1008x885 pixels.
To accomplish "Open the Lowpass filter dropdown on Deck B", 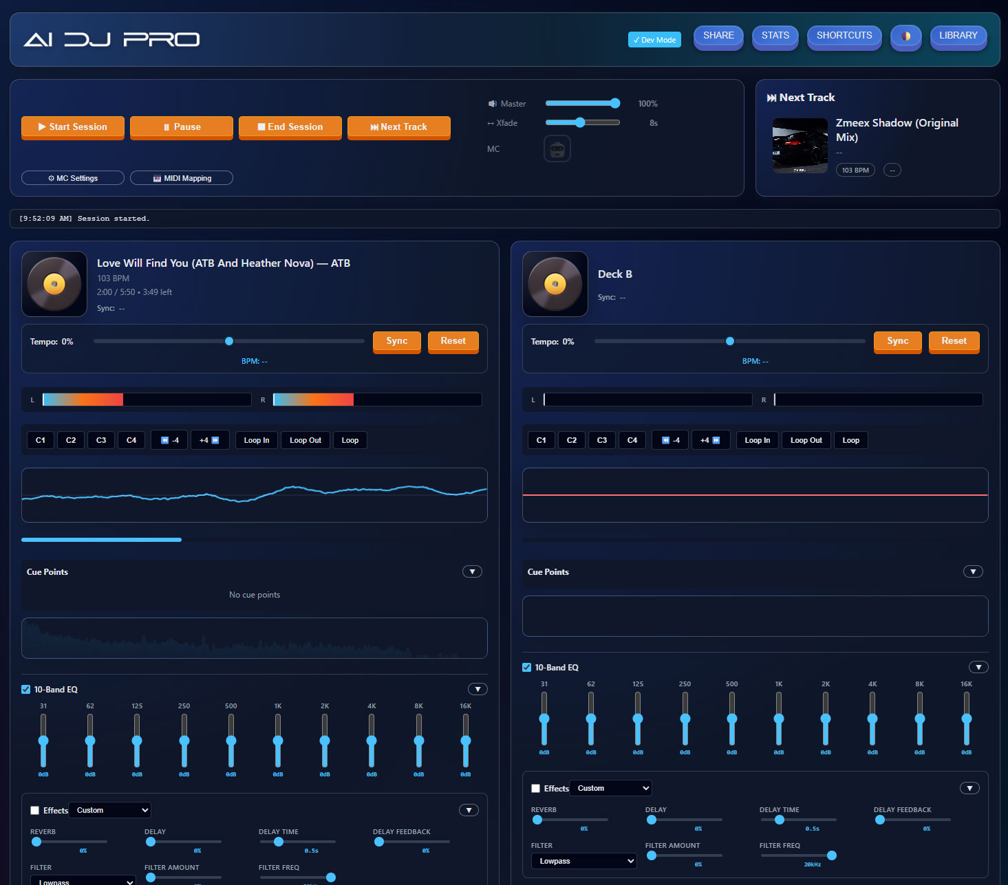I will coord(583,861).
